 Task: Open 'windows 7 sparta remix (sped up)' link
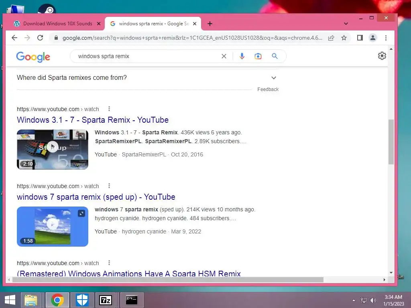96,197
